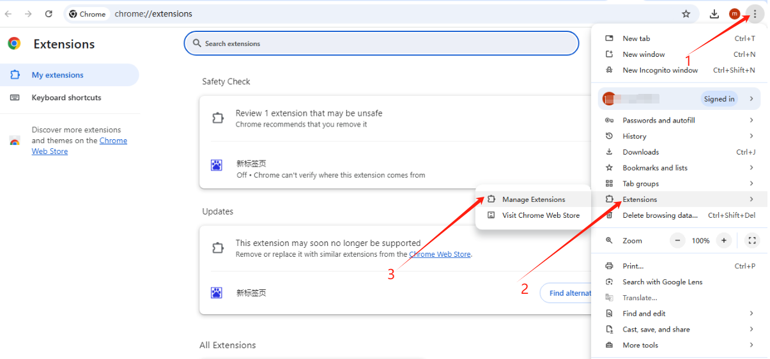
Task: Click the Chrome site chip in address bar
Action: tap(88, 13)
